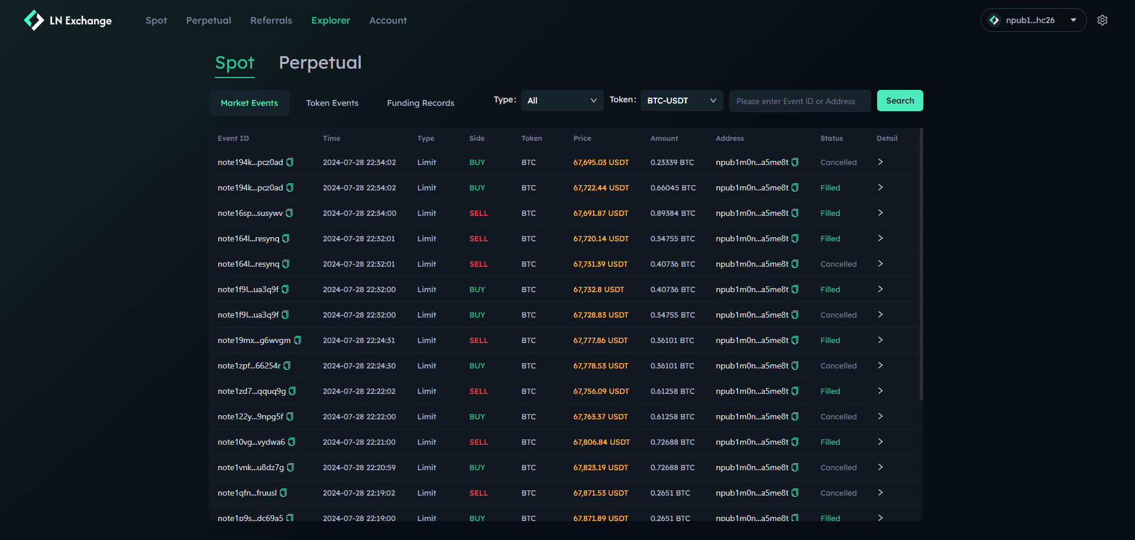The width and height of the screenshot is (1135, 540).
Task: Open settings via the gear icon
Action: 1102,20
